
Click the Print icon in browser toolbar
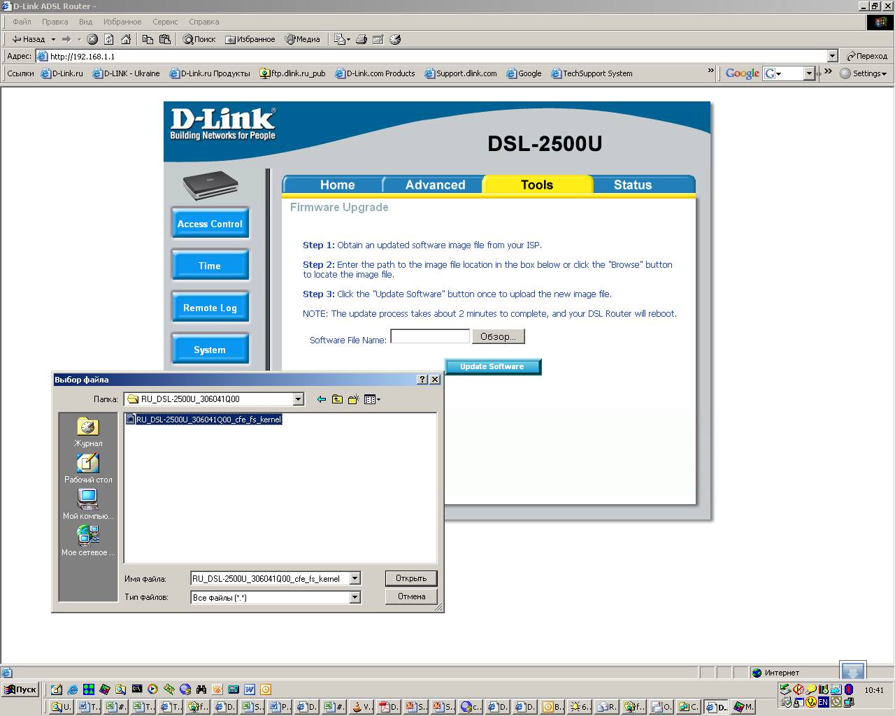point(361,39)
